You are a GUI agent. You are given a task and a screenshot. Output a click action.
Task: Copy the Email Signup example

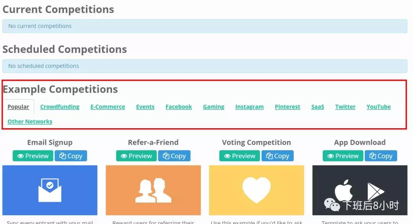click(71, 156)
